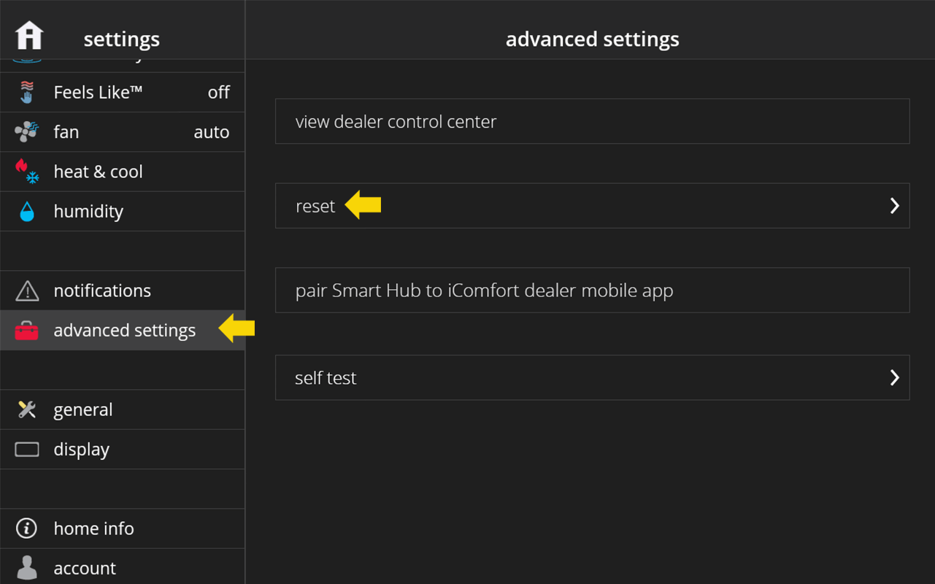This screenshot has width=935, height=584.
Task: Open the home info icon
Action: 27,529
